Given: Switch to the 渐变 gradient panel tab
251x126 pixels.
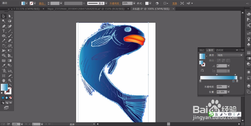Looking at the screenshot, I should tap(210, 50).
